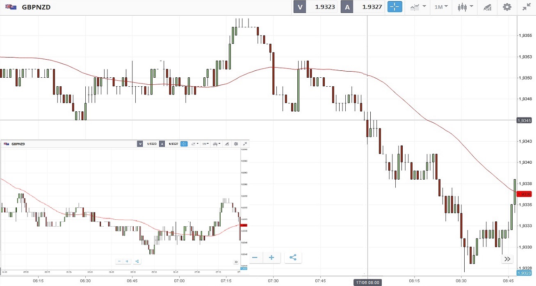Image resolution: width=536 pixels, height=286 pixels.
Task: Click the GBPNZD flag icon in main chart
Action: coord(11,7)
